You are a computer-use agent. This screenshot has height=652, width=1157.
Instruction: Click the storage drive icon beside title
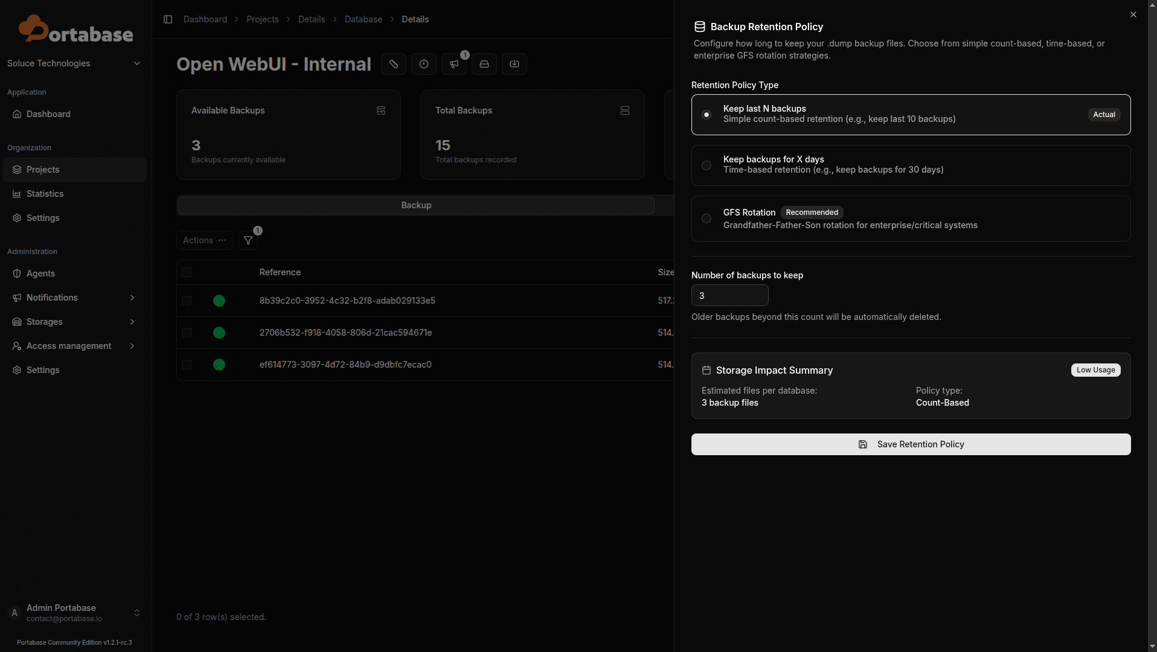[x=484, y=64]
